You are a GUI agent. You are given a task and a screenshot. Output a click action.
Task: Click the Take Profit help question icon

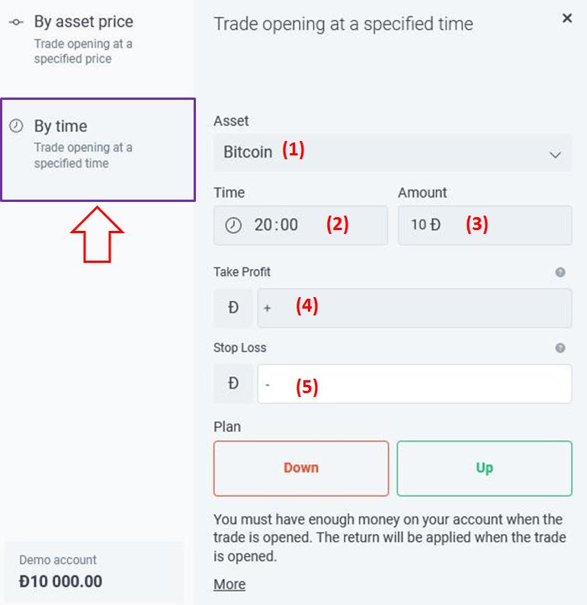click(560, 272)
